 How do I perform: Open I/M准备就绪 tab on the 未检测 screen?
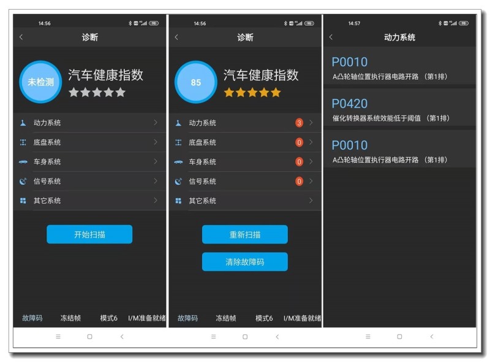tap(146, 318)
